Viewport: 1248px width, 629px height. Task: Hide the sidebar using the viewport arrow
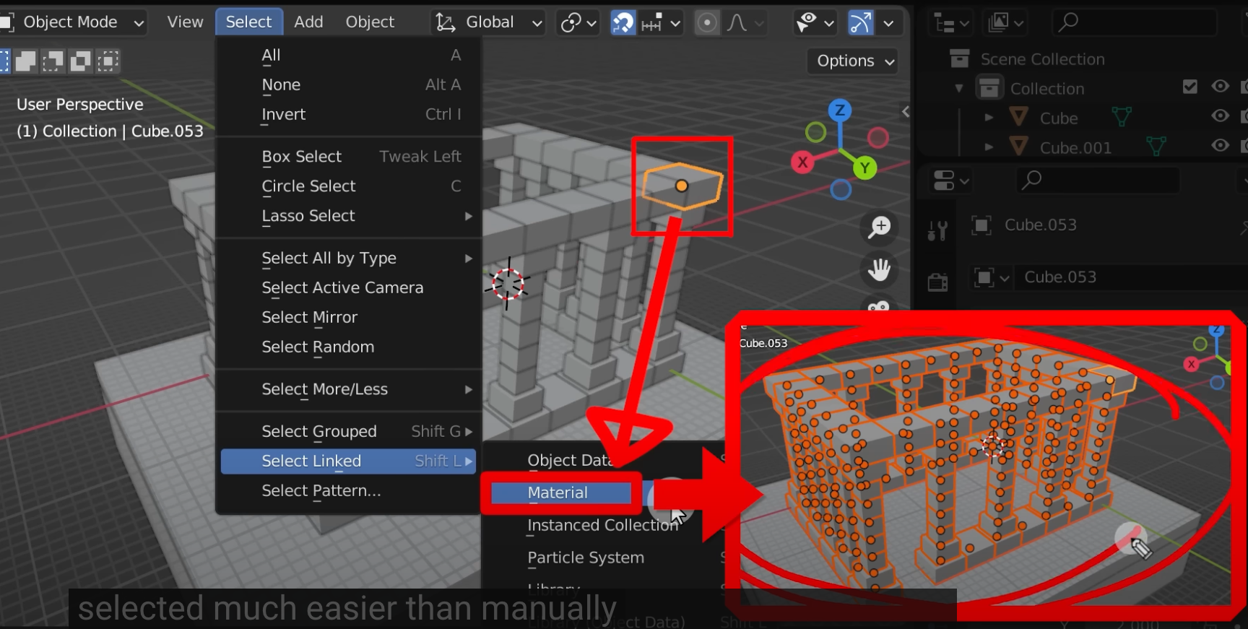coord(905,111)
